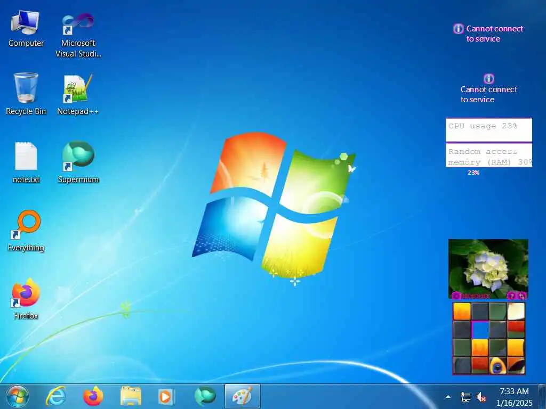Open the clock showing 7:33 AM
546x409 pixels.
pos(515,397)
